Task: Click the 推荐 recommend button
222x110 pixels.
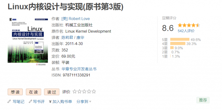Action: coord(203,100)
